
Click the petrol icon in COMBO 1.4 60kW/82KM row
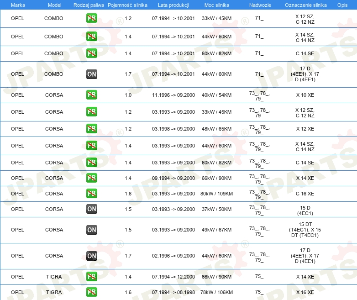tap(91, 53)
